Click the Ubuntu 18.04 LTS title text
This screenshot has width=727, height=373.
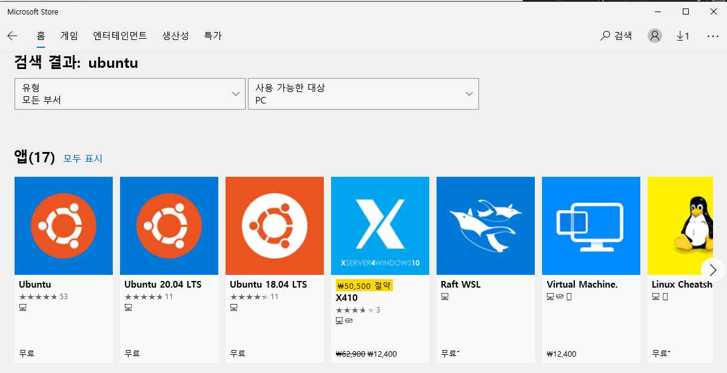point(269,284)
